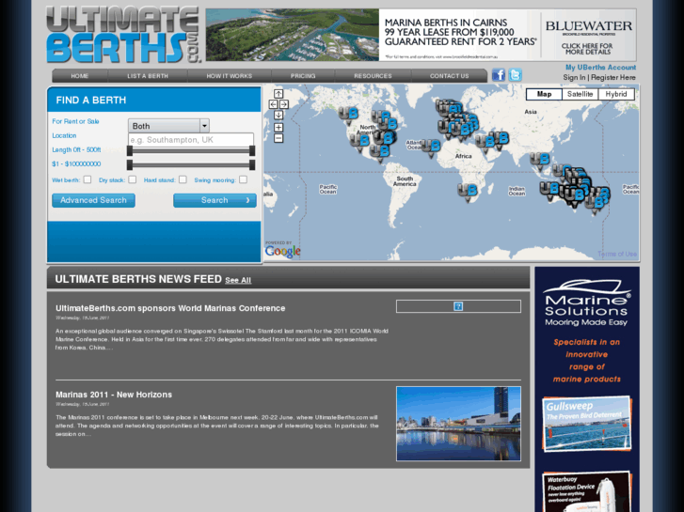The image size is (684, 512).
Task: Switch map to Hybrid view
Action: [x=616, y=94]
